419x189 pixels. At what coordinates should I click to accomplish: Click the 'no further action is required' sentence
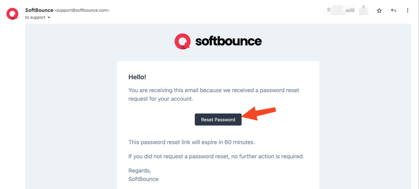click(216, 156)
